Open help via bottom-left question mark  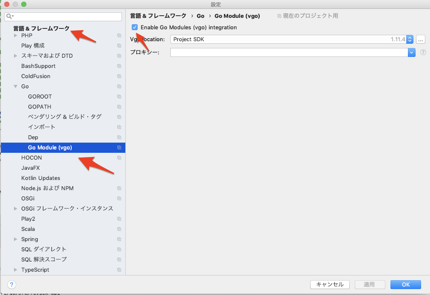click(11, 284)
